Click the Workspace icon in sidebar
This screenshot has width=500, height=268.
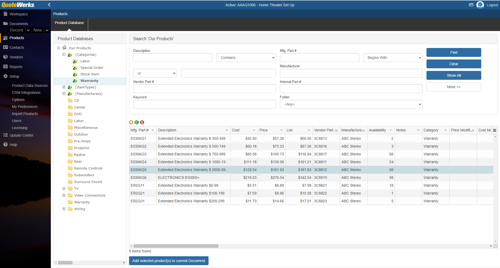tap(5, 14)
